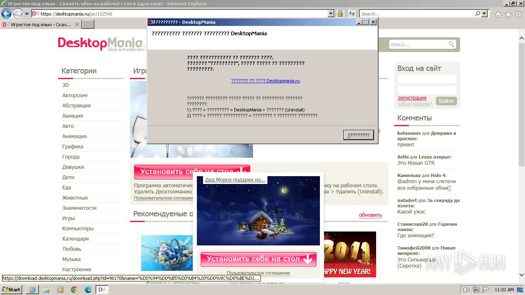Viewport: 525px width, 295px height.
Task: Click the address bar URL field
Action: coord(179,14)
